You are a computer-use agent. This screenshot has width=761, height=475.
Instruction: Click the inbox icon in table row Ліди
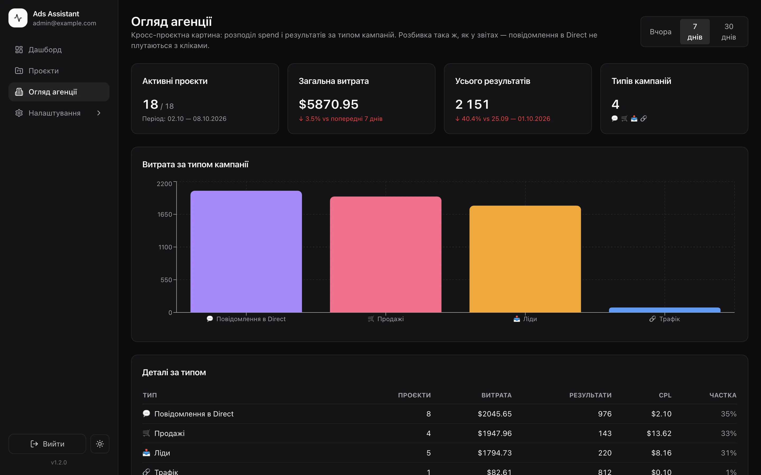[146, 452]
